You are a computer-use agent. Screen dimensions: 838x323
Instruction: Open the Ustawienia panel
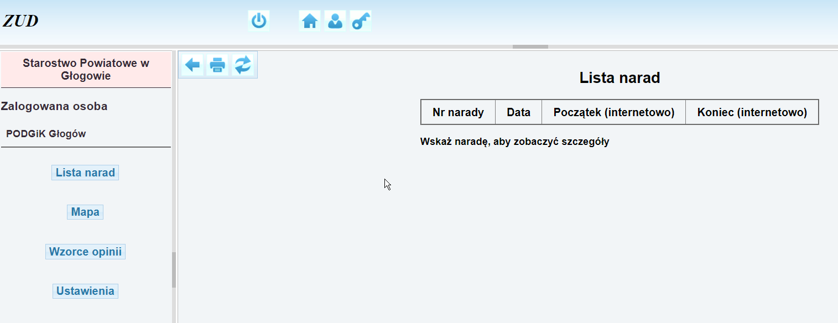click(x=85, y=290)
